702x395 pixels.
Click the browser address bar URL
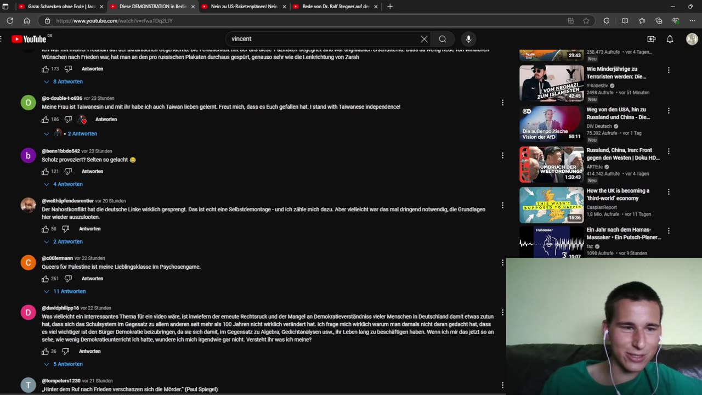pos(114,21)
